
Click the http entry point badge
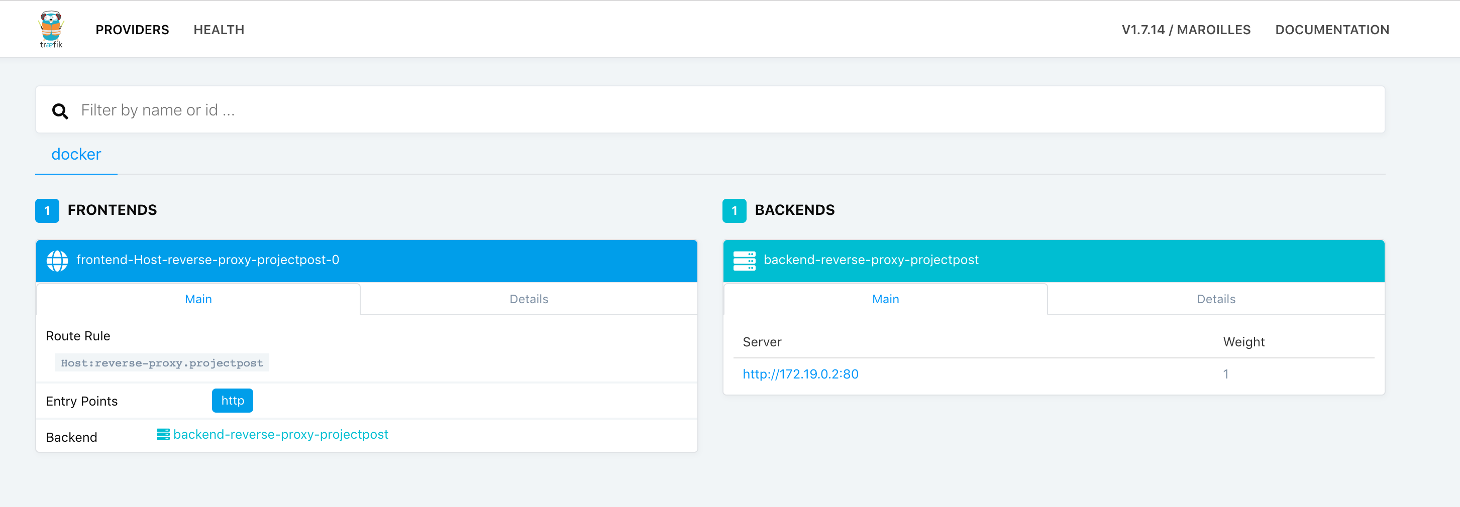tap(233, 401)
